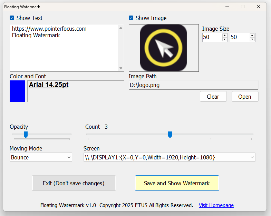Viewport: 271px width, 216px height.
Task: Click the Count slider handle
Action: click(x=170, y=134)
